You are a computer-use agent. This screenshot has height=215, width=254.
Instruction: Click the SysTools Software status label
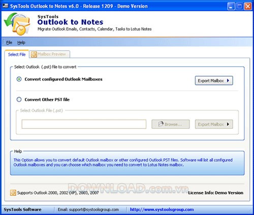22,209
